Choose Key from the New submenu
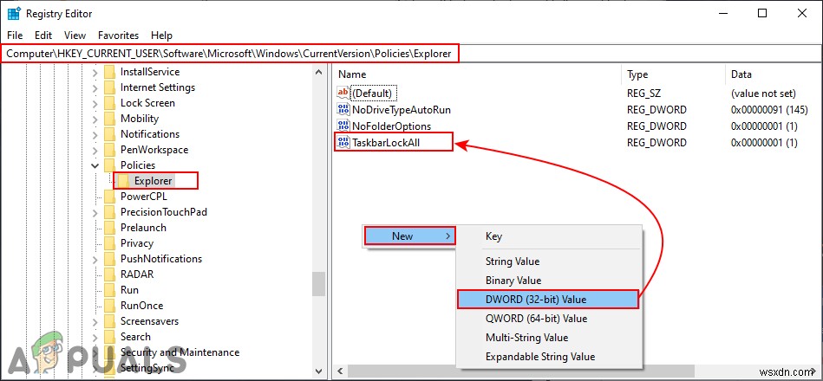823x381 pixels. pyautogui.click(x=548, y=236)
